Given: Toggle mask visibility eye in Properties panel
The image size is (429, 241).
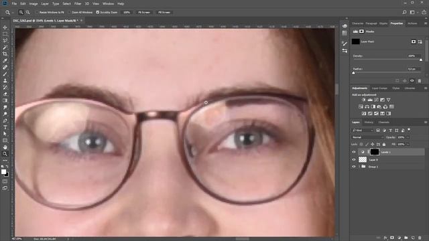Looking at the screenshot, I should (412, 81).
